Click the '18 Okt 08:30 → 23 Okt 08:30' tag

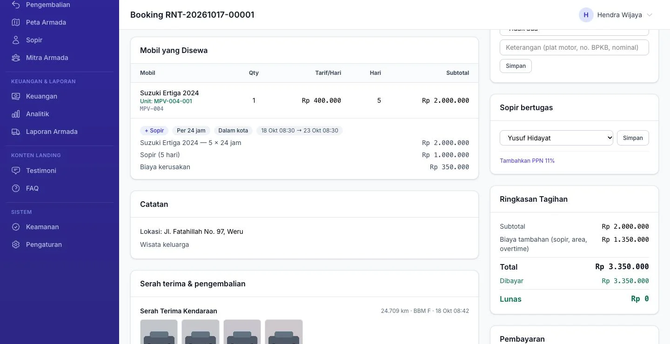[300, 131]
